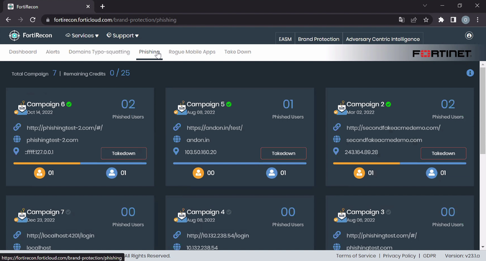Open Adversary Centric Intelligence tab
This screenshot has width=486, height=261.
(383, 39)
